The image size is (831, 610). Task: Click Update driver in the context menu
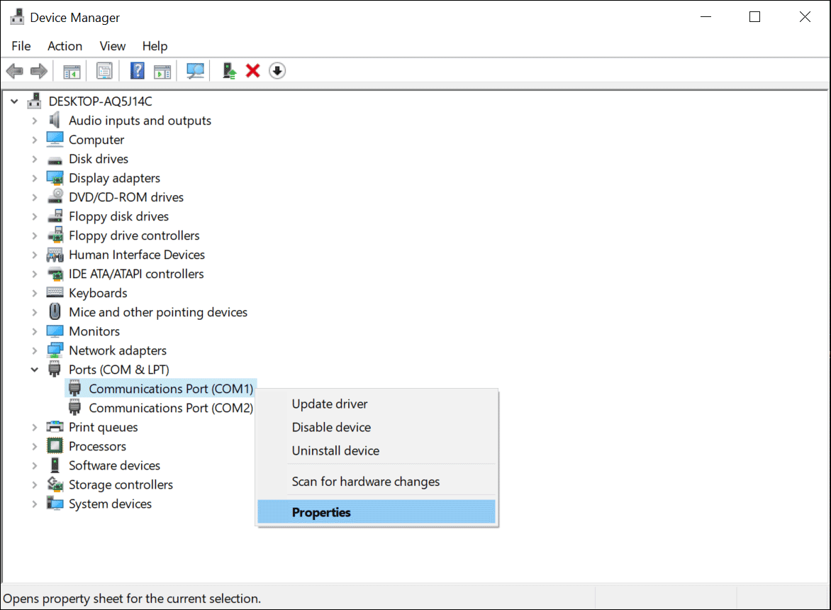pos(329,404)
